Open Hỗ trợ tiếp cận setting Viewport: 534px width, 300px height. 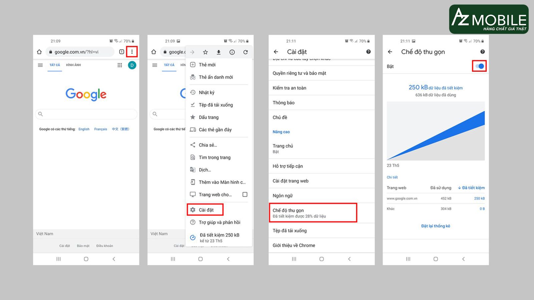point(321,166)
